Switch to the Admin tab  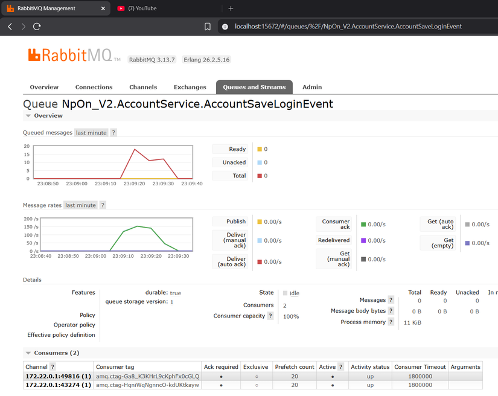tap(312, 87)
